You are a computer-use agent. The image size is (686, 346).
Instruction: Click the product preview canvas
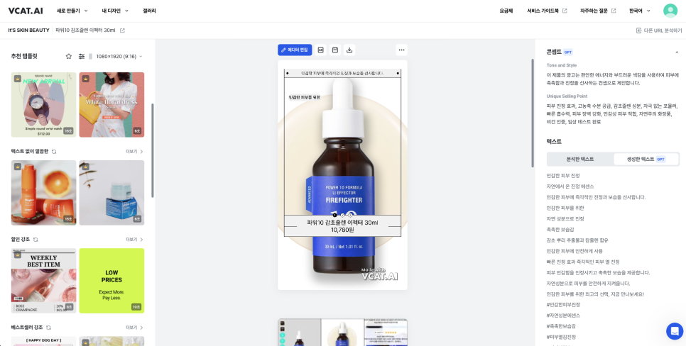coord(342,174)
